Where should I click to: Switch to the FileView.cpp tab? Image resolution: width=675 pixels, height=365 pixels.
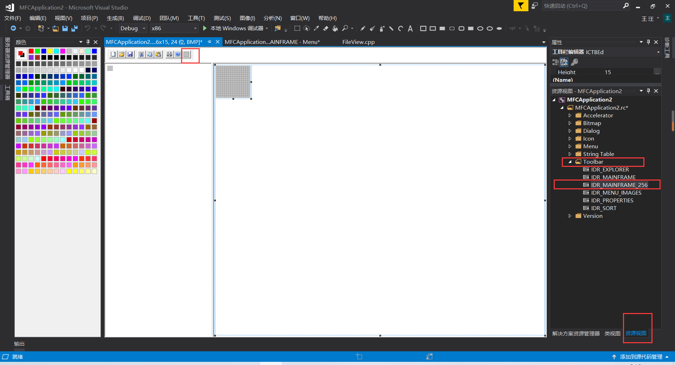pyautogui.click(x=358, y=42)
